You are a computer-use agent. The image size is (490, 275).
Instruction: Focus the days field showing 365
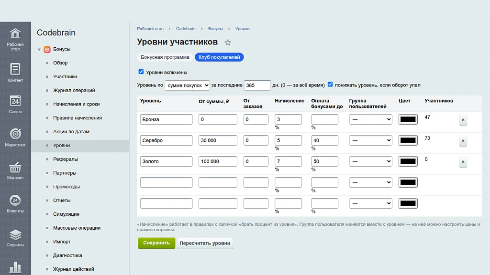[257, 85]
